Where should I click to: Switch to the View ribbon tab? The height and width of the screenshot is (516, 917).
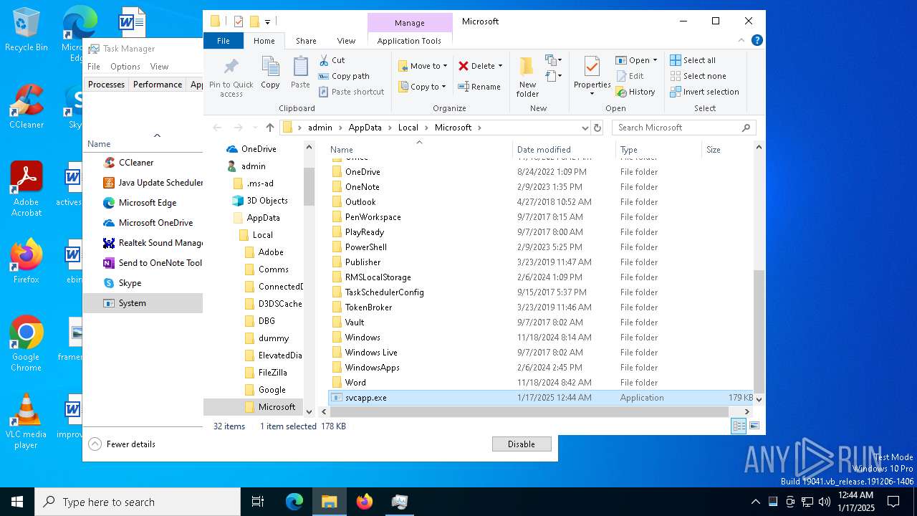(346, 41)
